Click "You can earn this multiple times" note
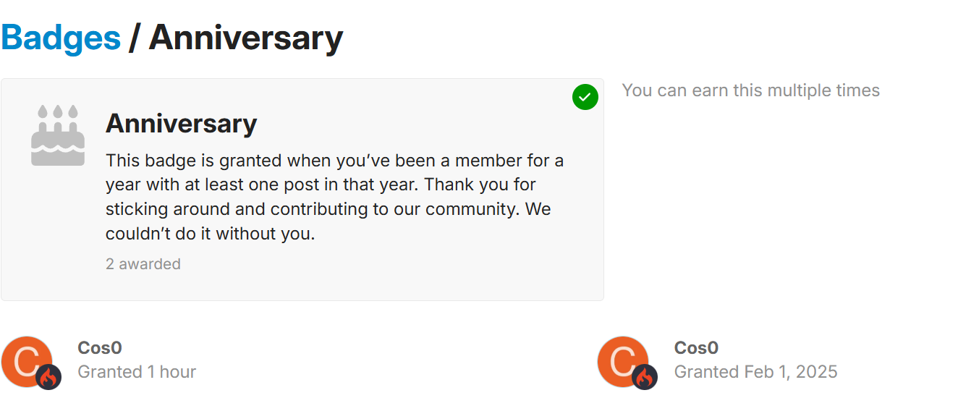958x419 pixels. [x=751, y=90]
